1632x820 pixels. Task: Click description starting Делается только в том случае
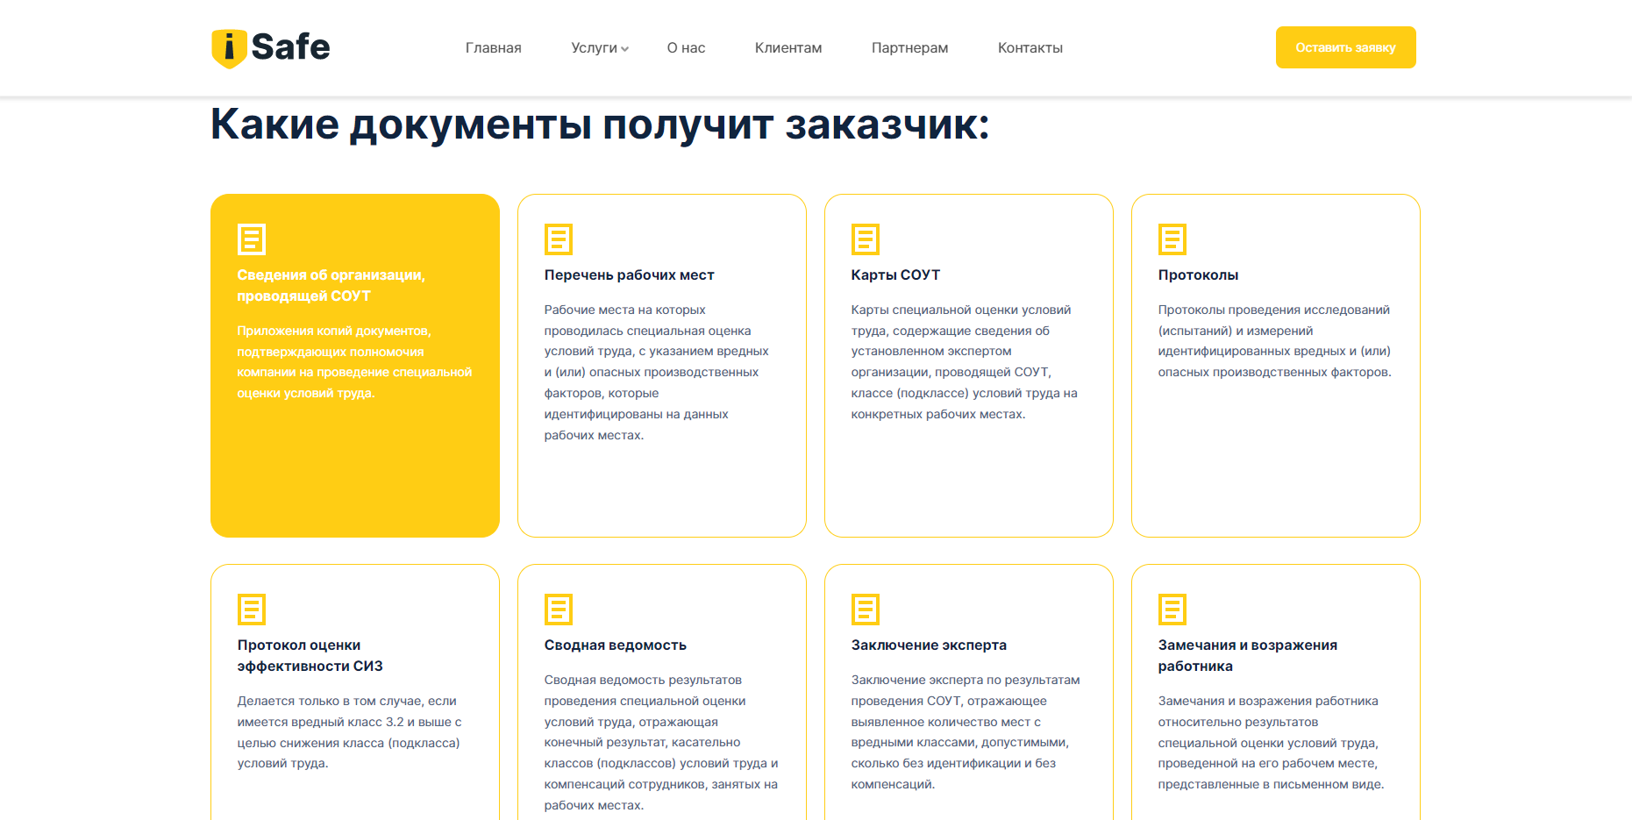(x=349, y=732)
